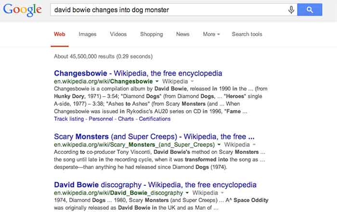Expand the arrow after Changesbowie's Wikipedia label
The width and height of the screenshot is (337, 218).
click(192, 82)
